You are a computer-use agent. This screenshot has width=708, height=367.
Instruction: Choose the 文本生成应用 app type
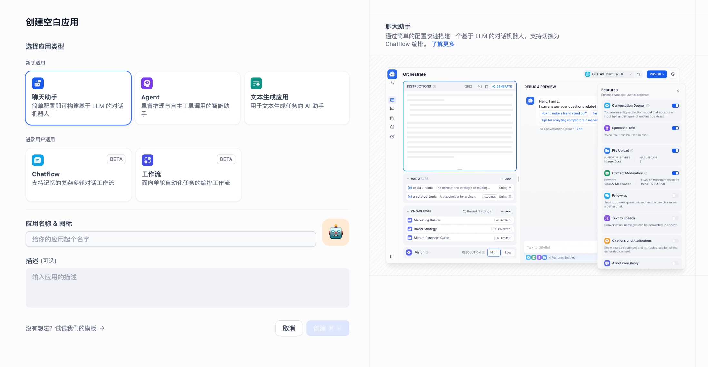pos(297,98)
